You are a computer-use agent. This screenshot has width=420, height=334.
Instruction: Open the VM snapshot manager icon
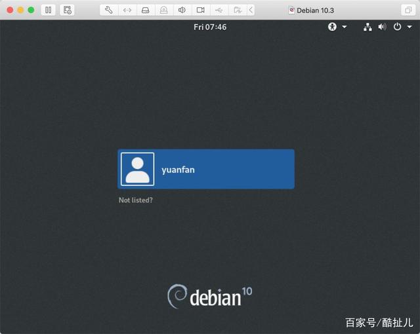(x=67, y=10)
